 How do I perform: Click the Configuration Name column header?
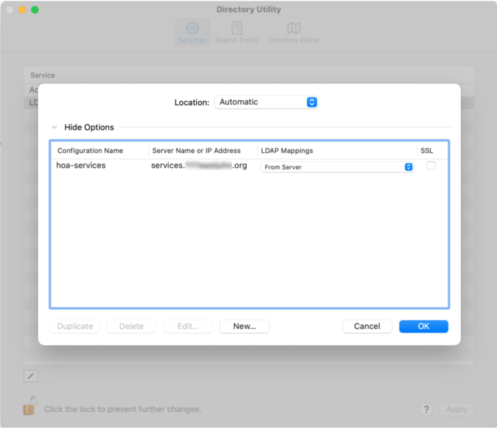coord(90,151)
